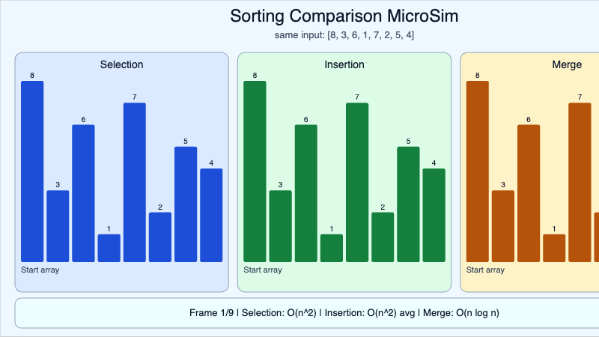This screenshot has height=337, width=599.
Task: Click the orange bar labeled 1 in Merge panel
Action: click(x=554, y=248)
